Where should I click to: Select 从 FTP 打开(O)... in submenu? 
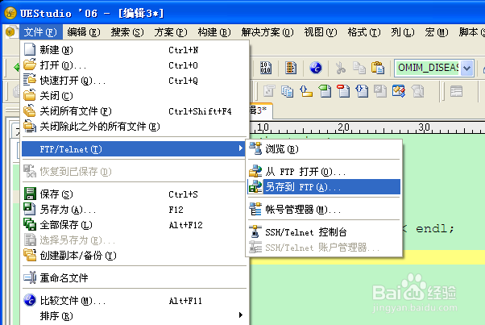pyautogui.click(x=324, y=171)
